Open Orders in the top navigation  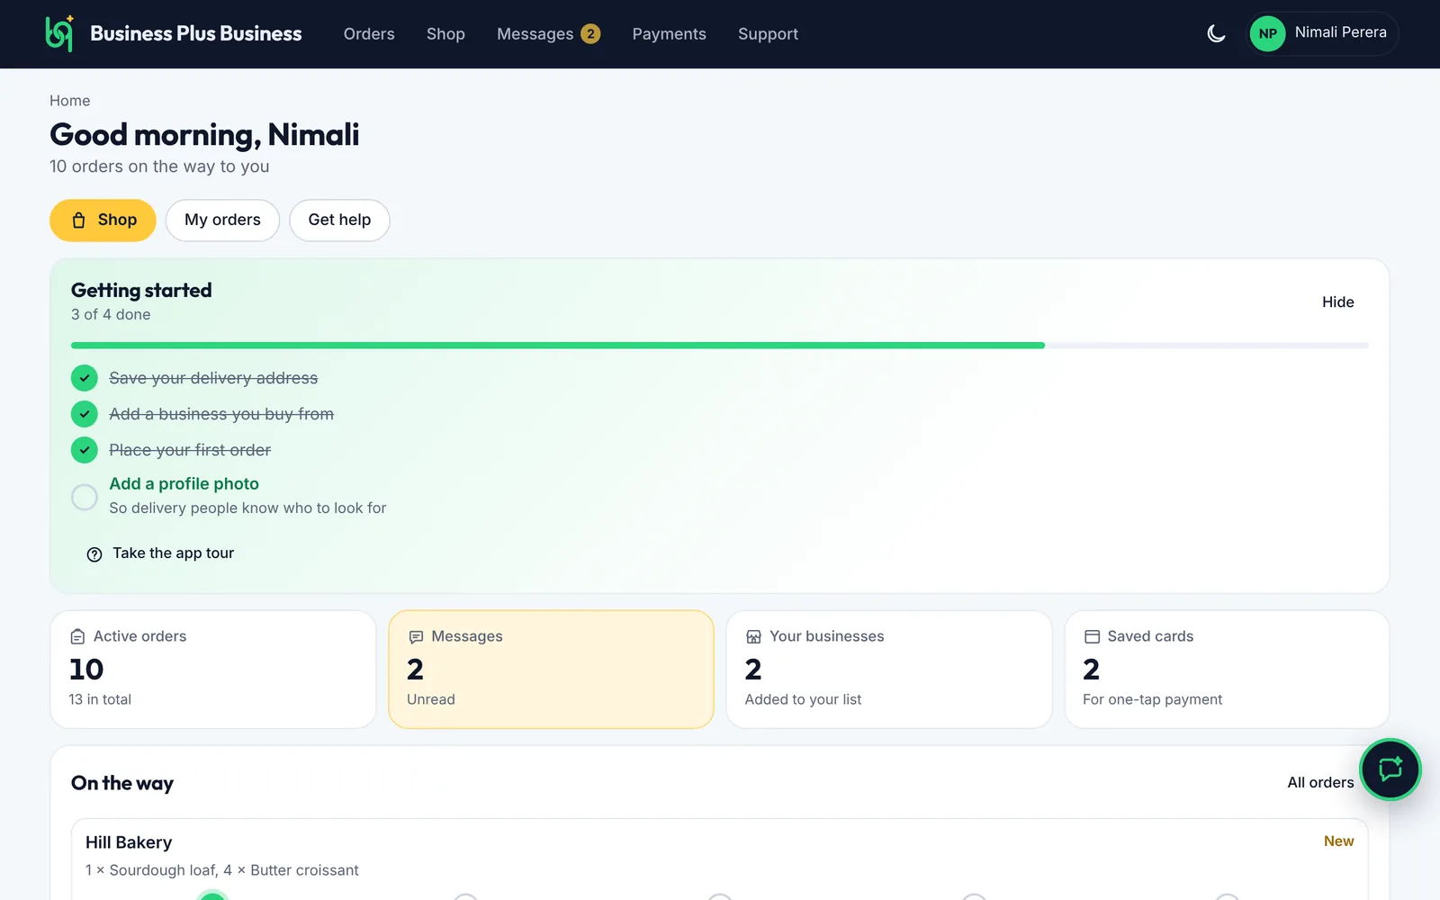point(369,34)
